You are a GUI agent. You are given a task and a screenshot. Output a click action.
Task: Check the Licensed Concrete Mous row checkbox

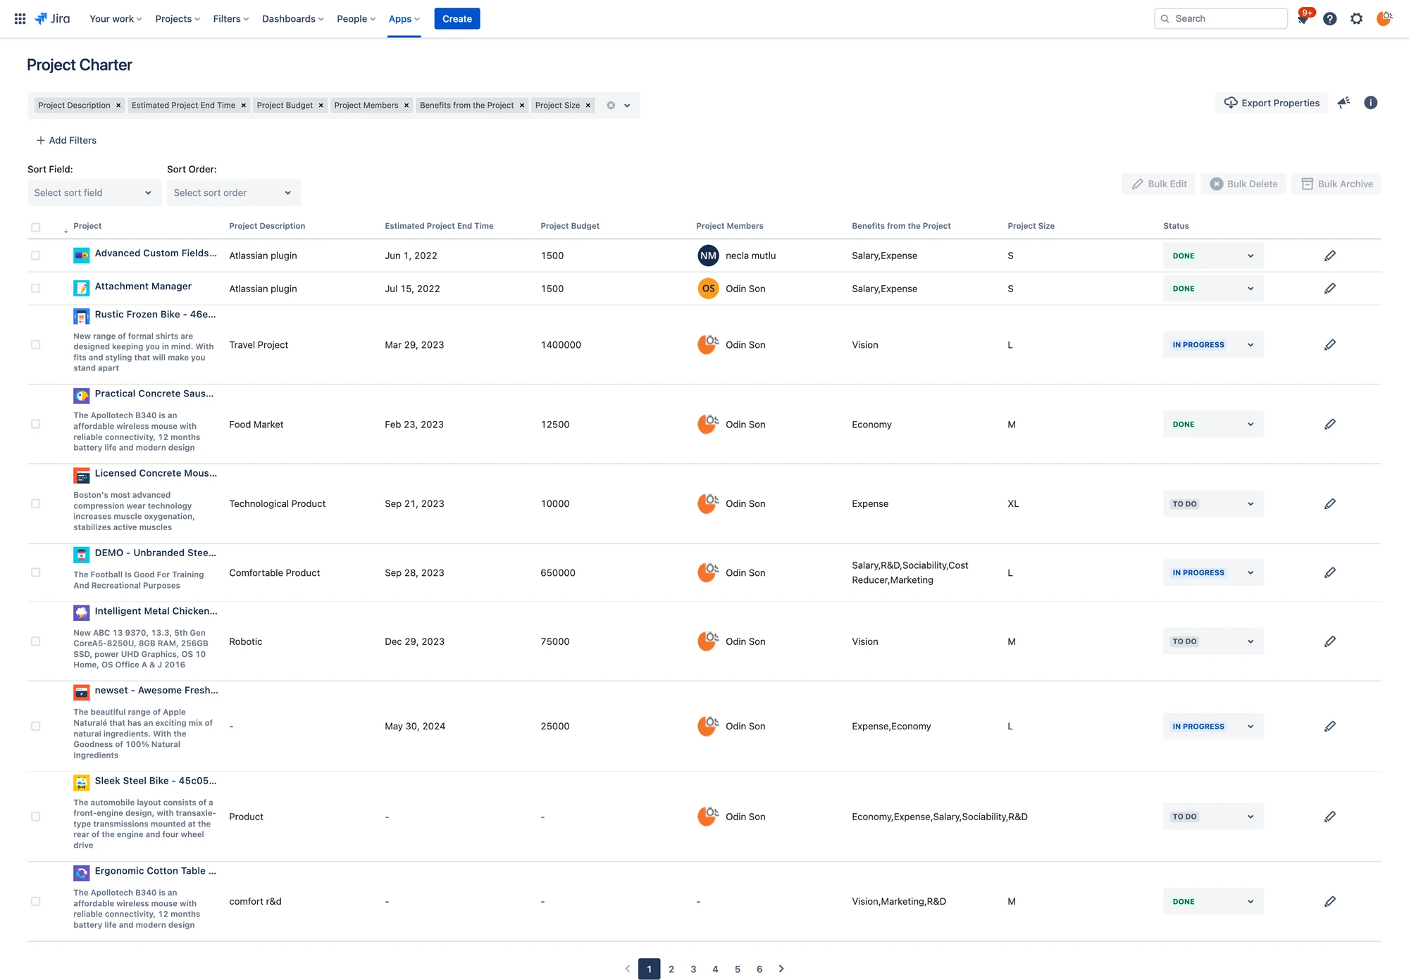coord(36,504)
